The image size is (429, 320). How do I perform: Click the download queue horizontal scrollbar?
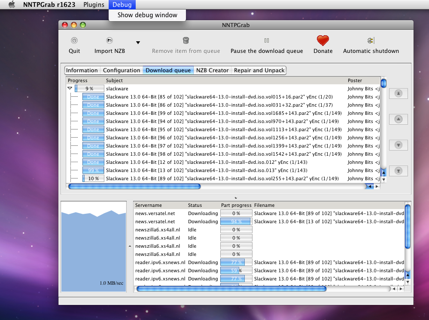pyautogui.click(x=134, y=187)
